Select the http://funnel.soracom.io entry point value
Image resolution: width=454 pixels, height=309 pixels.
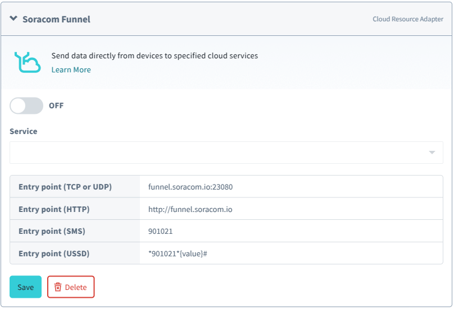pos(190,209)
